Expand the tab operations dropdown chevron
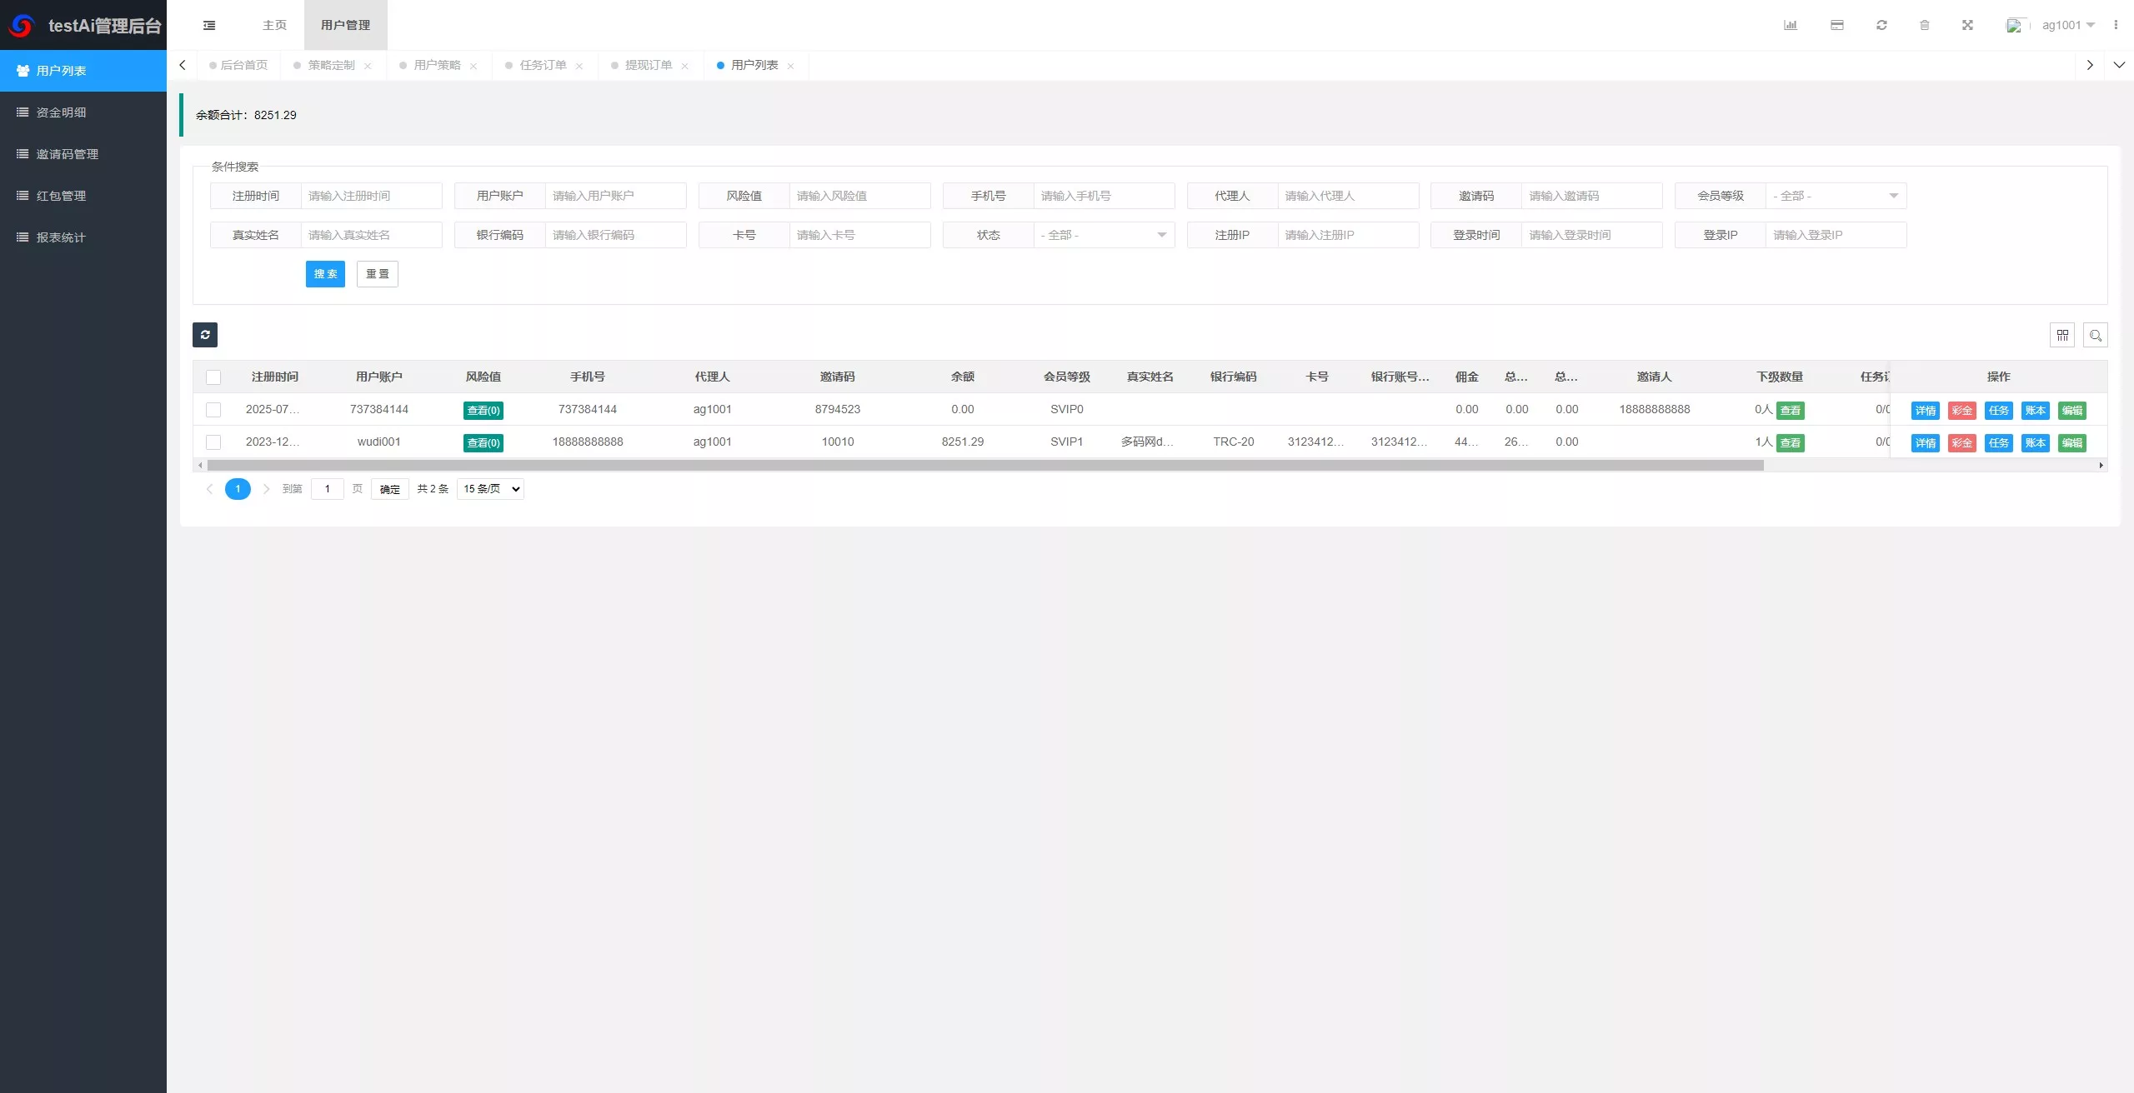The image size is (2134, 1093). [2119, 65]
